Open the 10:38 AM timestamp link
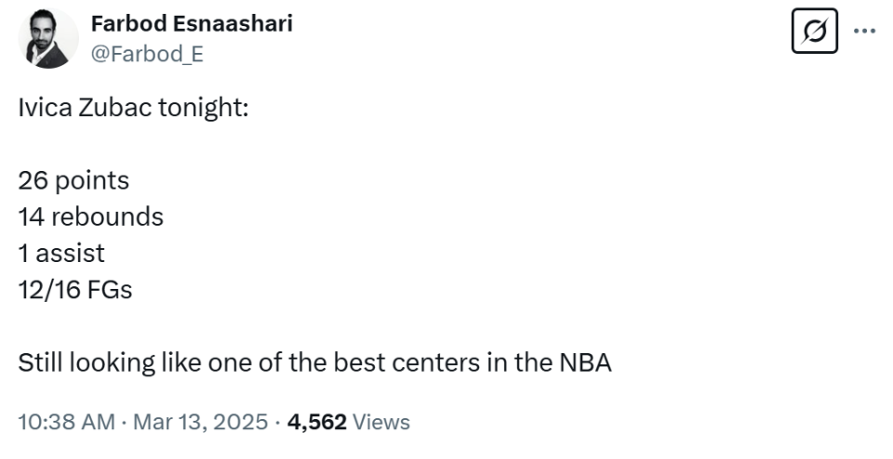This screenshot has width=893, height=459. click(x=66, y=422)
